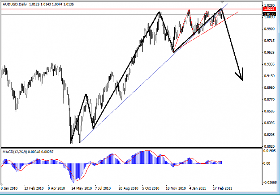
Task: Click the 0.9715 price axis label
Action: click(x=269, y=41)
